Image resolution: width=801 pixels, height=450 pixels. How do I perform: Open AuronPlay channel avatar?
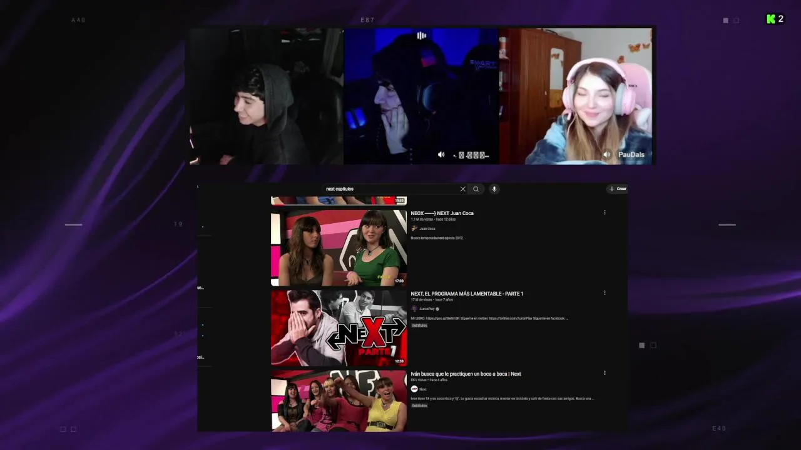[414, 309]
